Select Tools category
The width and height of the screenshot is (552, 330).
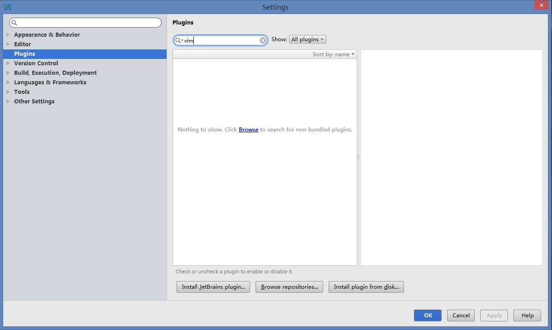pyautogui.click(x=22, y=92)
